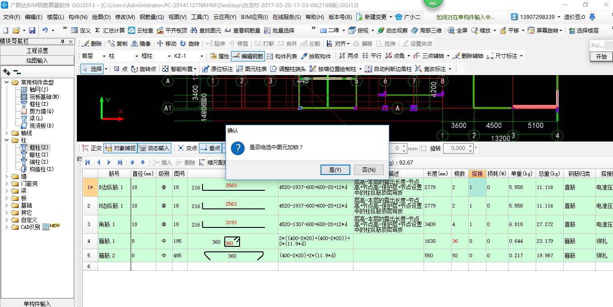The width and height of the screenshot is (613, 307).
Task: Open 属性 properties panel
Action: pos(219,56)
